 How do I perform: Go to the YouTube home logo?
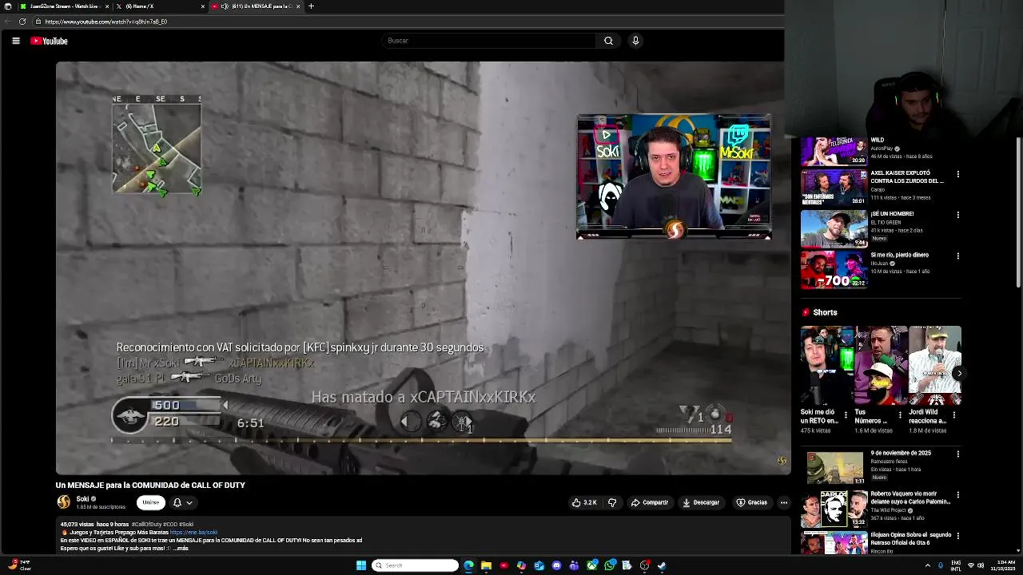pos(50,41)
